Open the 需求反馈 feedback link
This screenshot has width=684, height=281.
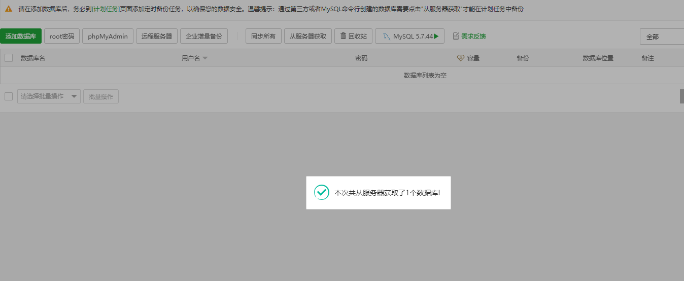[x=473, y=37]
